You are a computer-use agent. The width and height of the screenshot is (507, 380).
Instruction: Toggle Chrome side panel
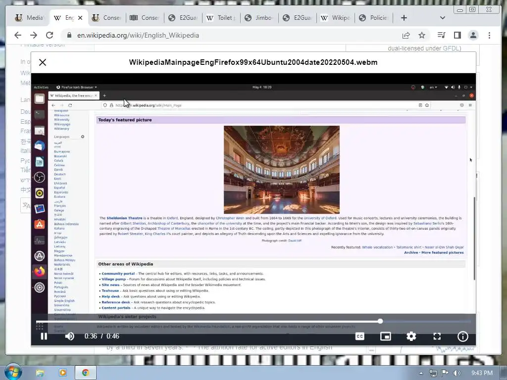click(x=457, y=35)
